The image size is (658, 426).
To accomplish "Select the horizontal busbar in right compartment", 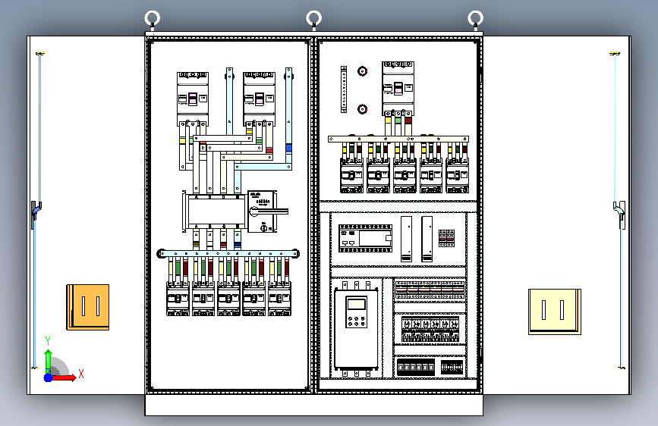I will pyautogui.click(x=398, y=139).
